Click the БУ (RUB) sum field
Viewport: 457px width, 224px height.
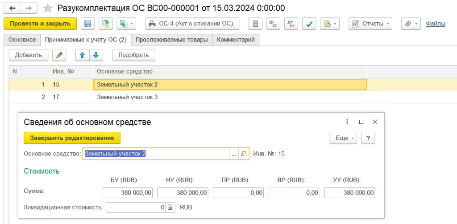[128, 192]
